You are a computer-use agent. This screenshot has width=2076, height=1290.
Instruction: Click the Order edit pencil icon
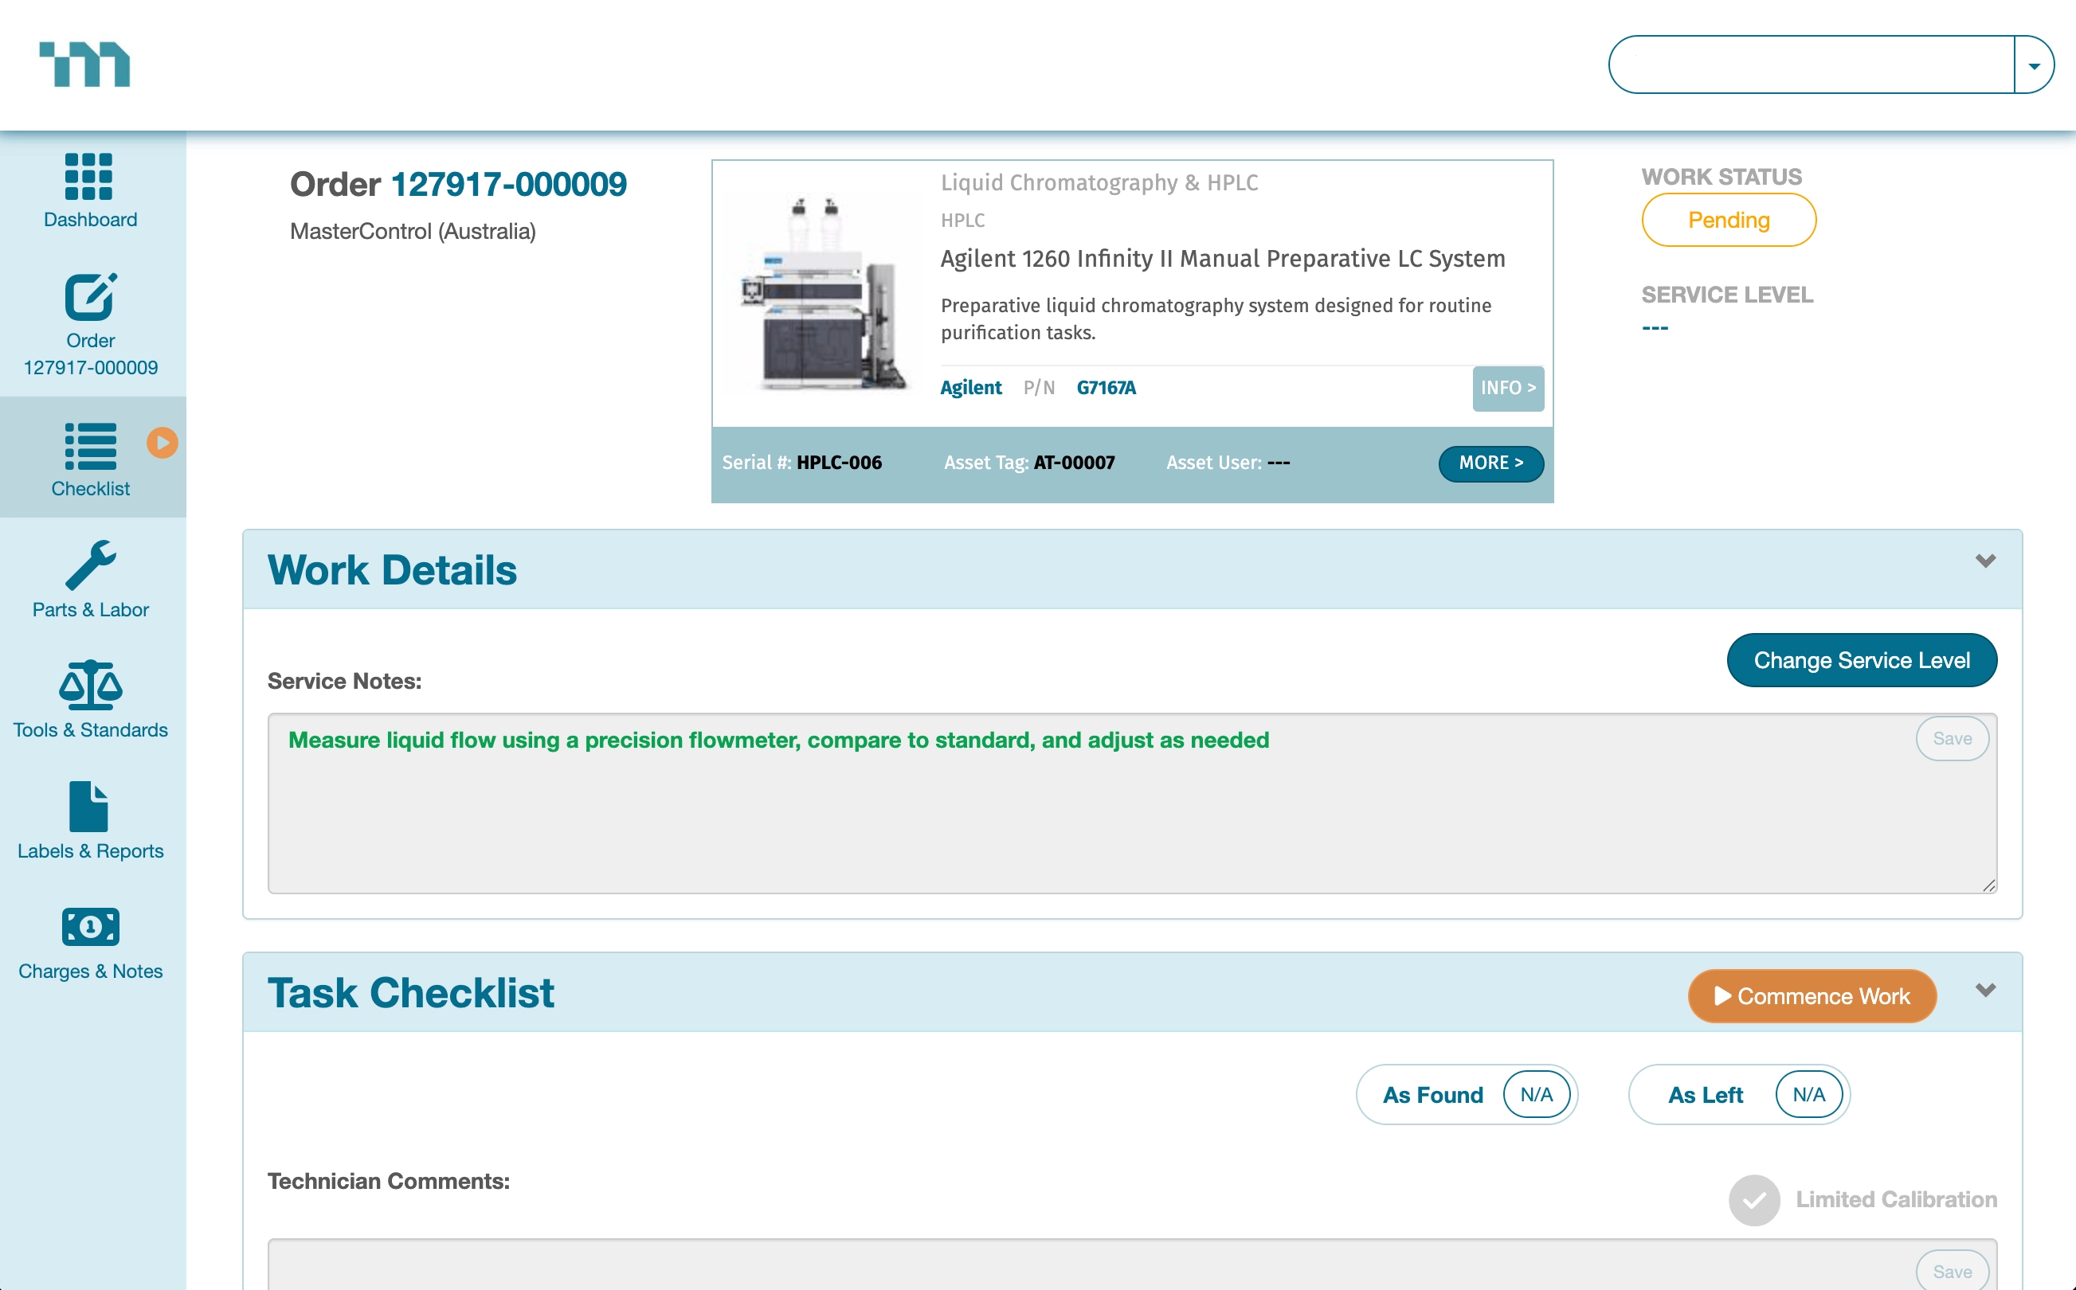tap(89, 297)
